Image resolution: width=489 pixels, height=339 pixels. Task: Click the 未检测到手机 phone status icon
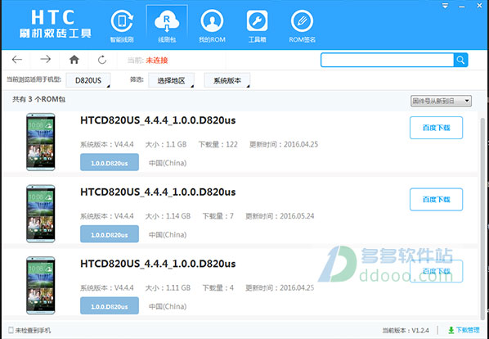[x=11, y=330]
